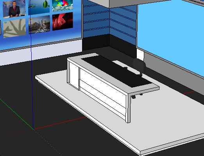
Task: Select the red number six image
Action: pyautogui.click(x=63, y=21)
